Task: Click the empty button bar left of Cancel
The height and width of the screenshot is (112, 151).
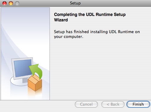Action: (37, 104)
